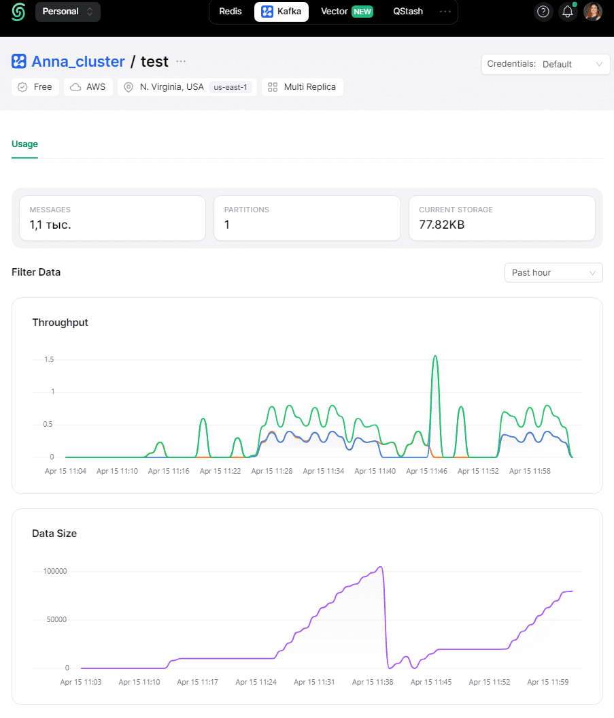This screenshot has width=614, height=718.
Task: Open the user avatar profile menu
Action: 592,12
